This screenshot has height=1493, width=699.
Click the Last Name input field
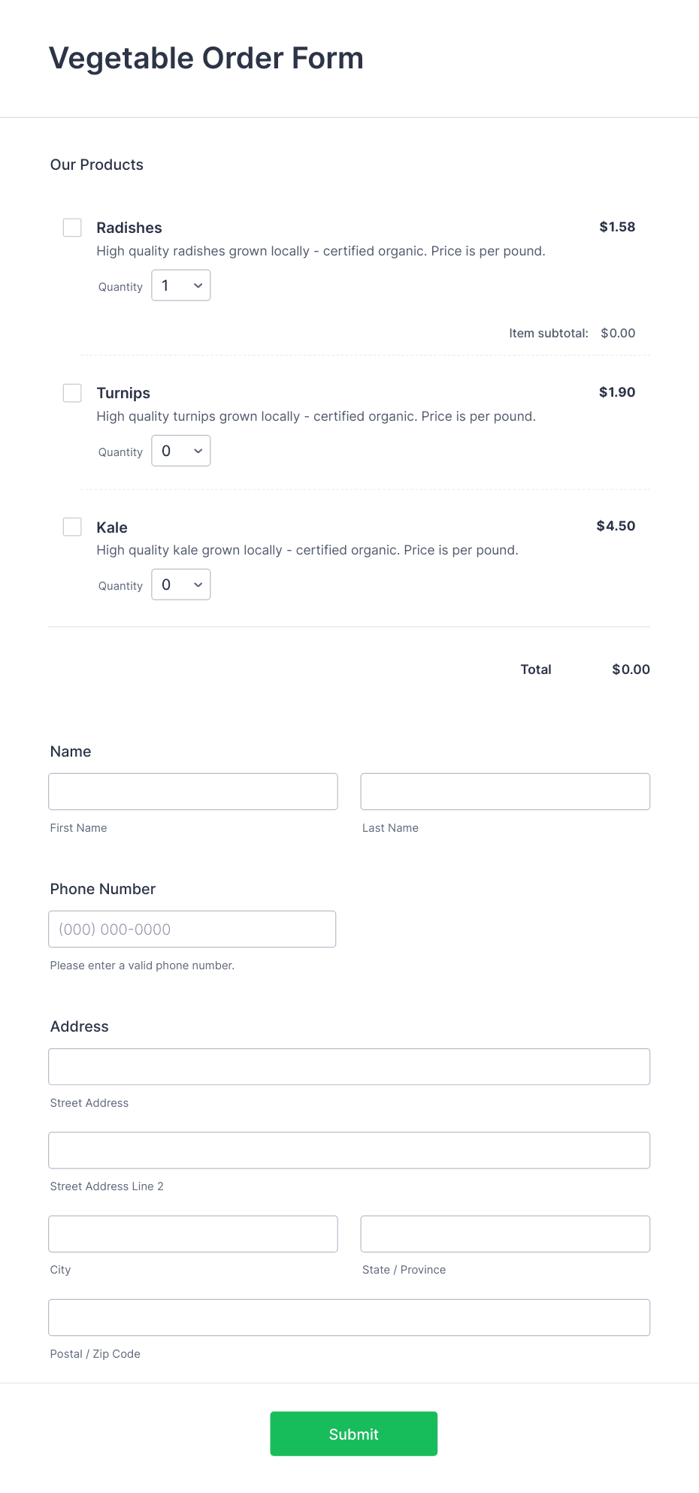pos(505,791)
